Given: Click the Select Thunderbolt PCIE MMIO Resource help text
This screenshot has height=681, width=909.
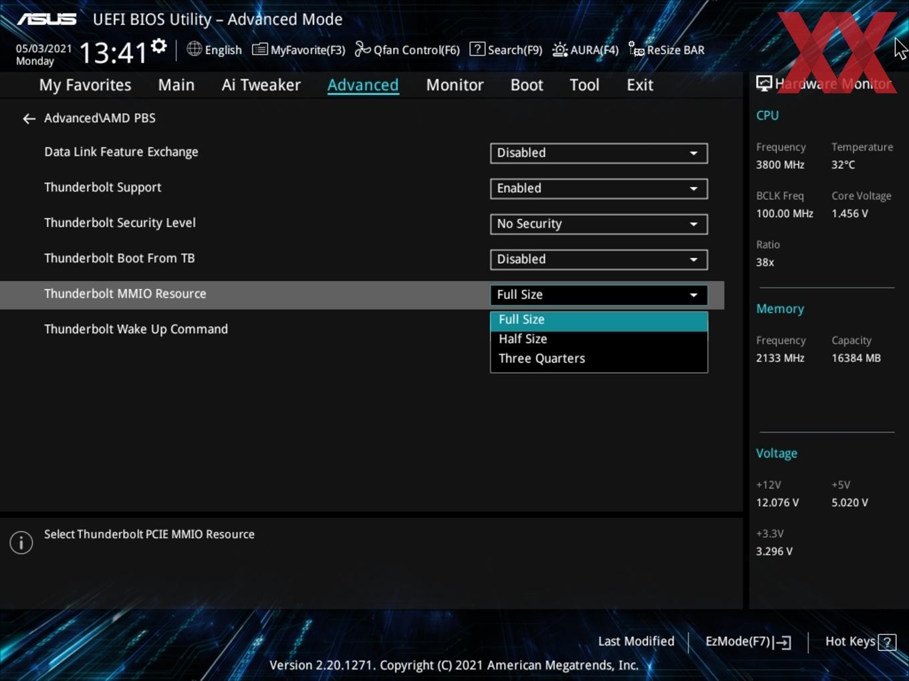Looking at the screenshot, I should click(149, 534).
